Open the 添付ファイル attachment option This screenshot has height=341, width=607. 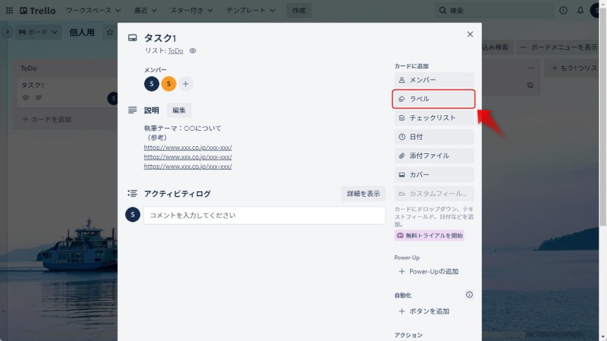pos(434,156)
